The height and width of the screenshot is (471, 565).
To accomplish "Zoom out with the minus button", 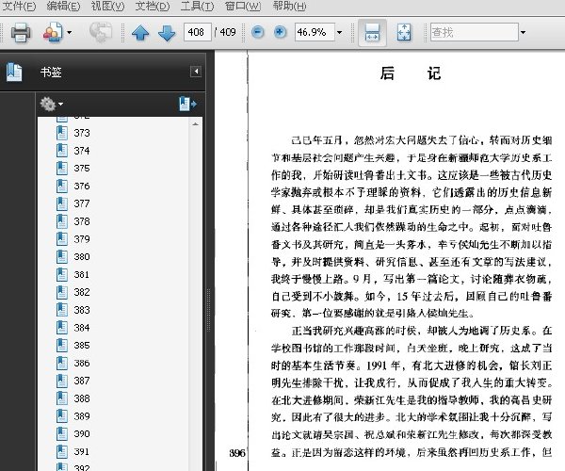I will click(x=257, y=32).
